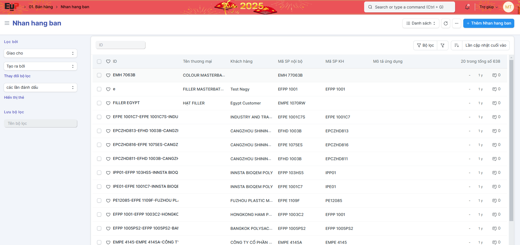520x245 pixels.
Task: Toggle sort order direction icon
Action: click(456, 45)
